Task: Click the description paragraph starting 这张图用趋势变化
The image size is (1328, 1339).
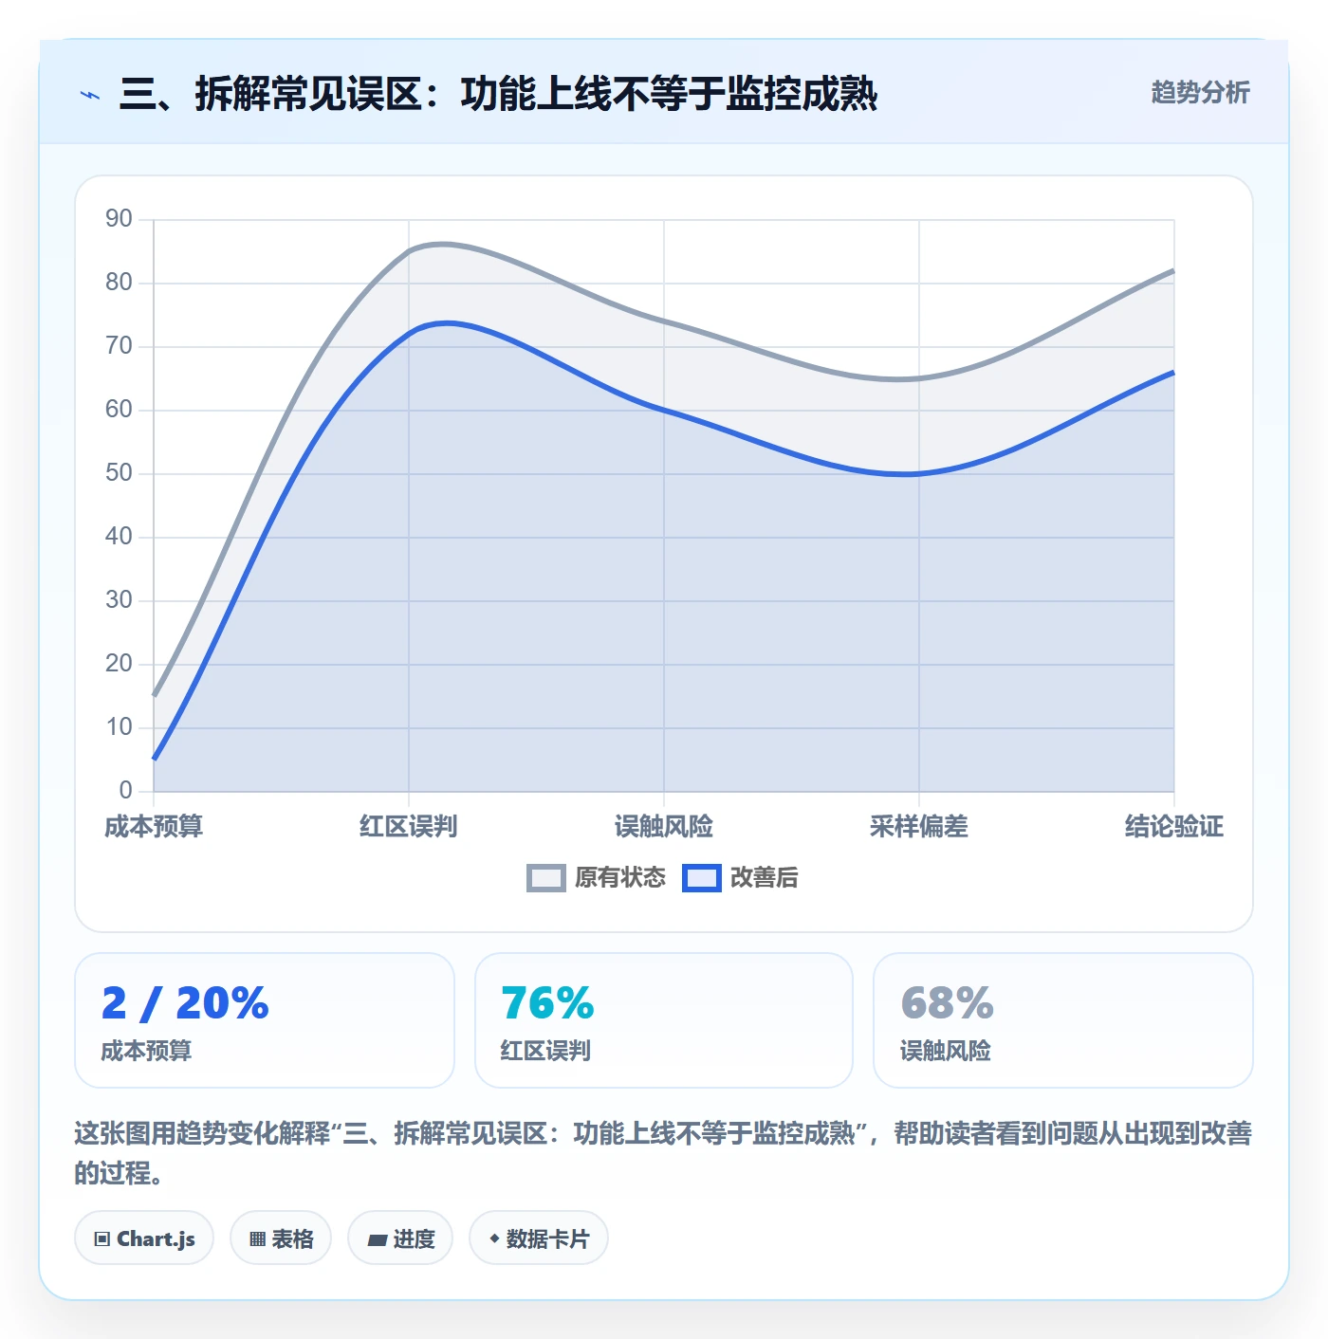Action: [663, 1153]
